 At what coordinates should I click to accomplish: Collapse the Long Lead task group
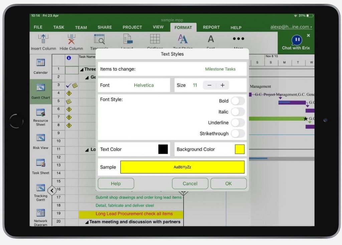point(88,150)
